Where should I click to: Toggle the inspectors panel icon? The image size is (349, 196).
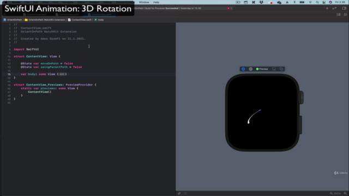[344, 8]
